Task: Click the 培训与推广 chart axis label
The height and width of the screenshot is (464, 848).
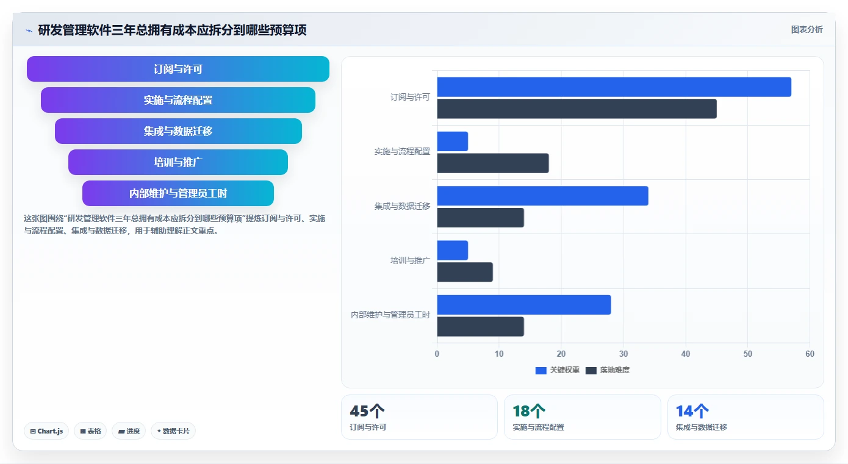Action: coord(410,260)
